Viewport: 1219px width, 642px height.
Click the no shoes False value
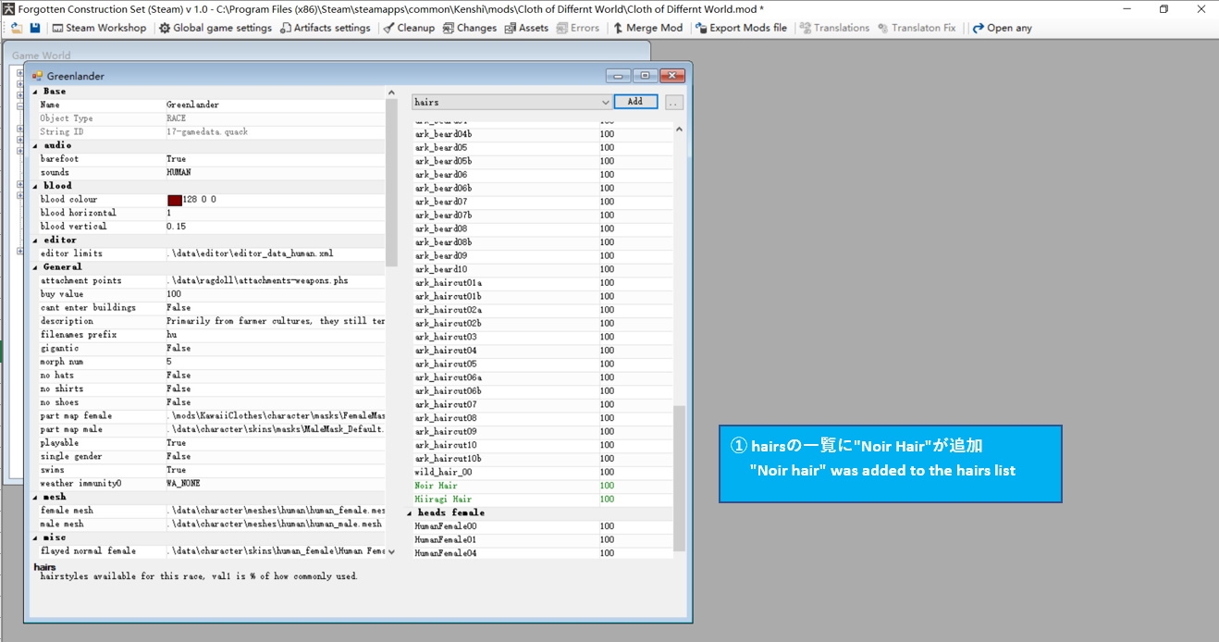click(179, 402)
